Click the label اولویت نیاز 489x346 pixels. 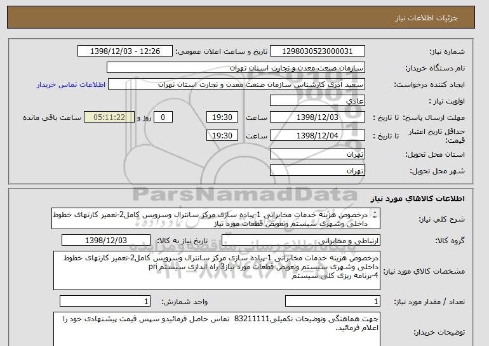[x=447, y=102]
